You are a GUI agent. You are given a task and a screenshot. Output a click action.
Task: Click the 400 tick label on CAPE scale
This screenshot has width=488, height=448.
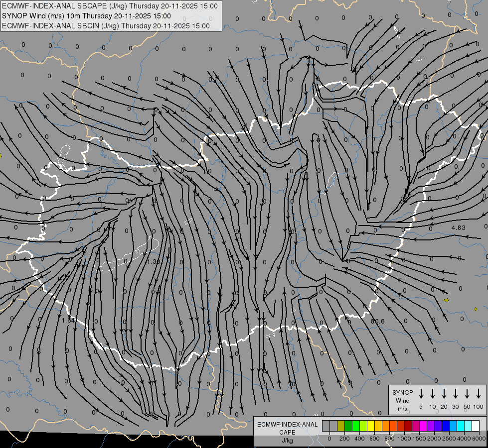pos(359,439)
